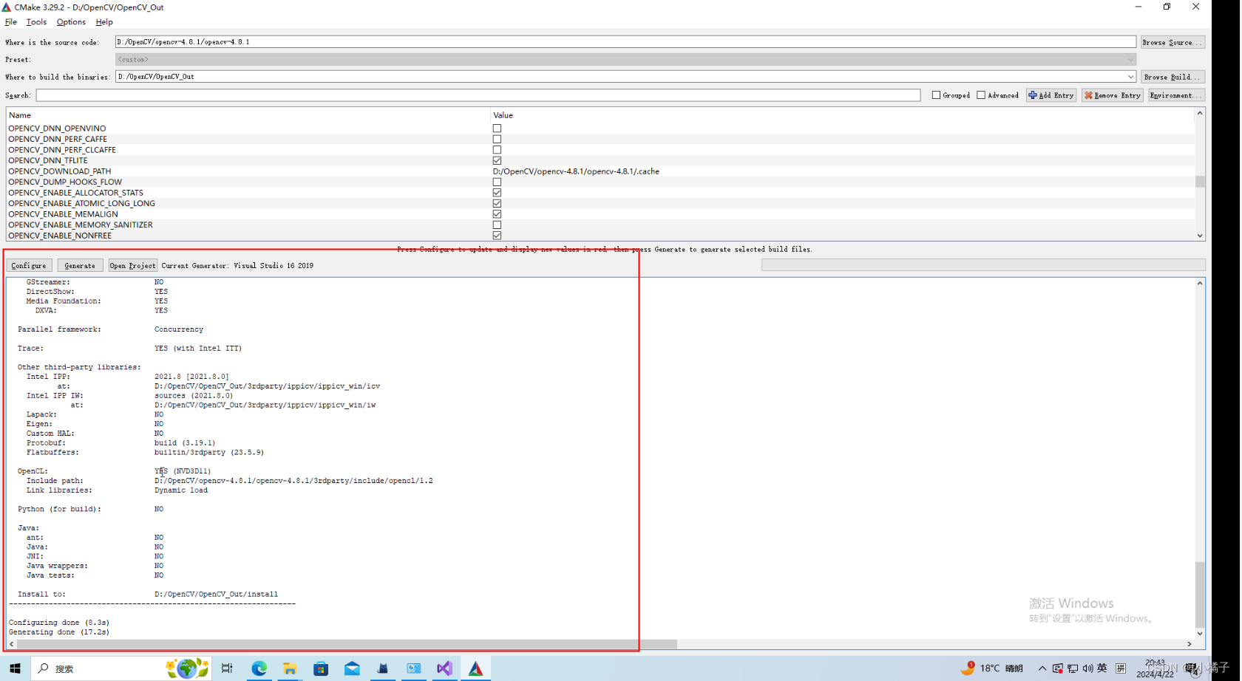Open the Mail app from the taskbar
This screenshot has height=681, width=1242.
point(351,668)
